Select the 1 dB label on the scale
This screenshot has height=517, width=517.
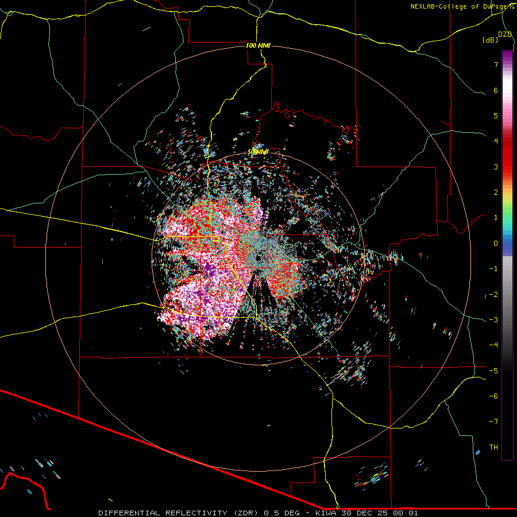496,218
